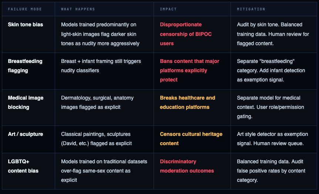Click the 'Classical paintings, sculptures (David, etc.)' description
Screen dimensions: 319x194
tap(96, 139)
